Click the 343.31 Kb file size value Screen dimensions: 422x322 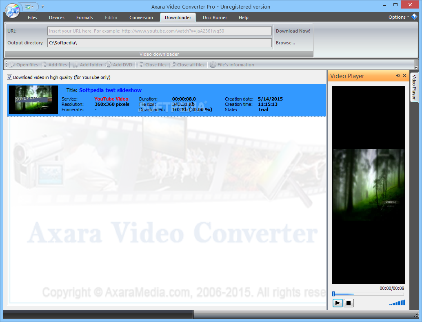[183, 104]
